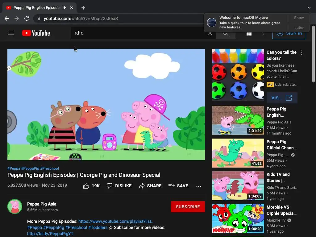The height and width of the screenshot is (237, 316).
Task: Open ad options three-dot menu
Action: [x=301, y=53]
